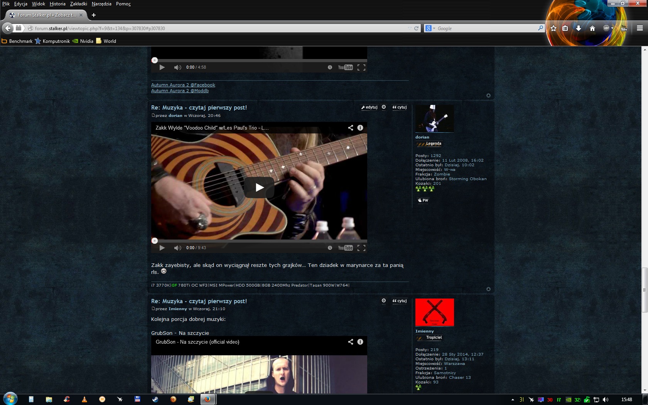Open the Adblock Plus dropdown arrow

[x=612, y=28]
